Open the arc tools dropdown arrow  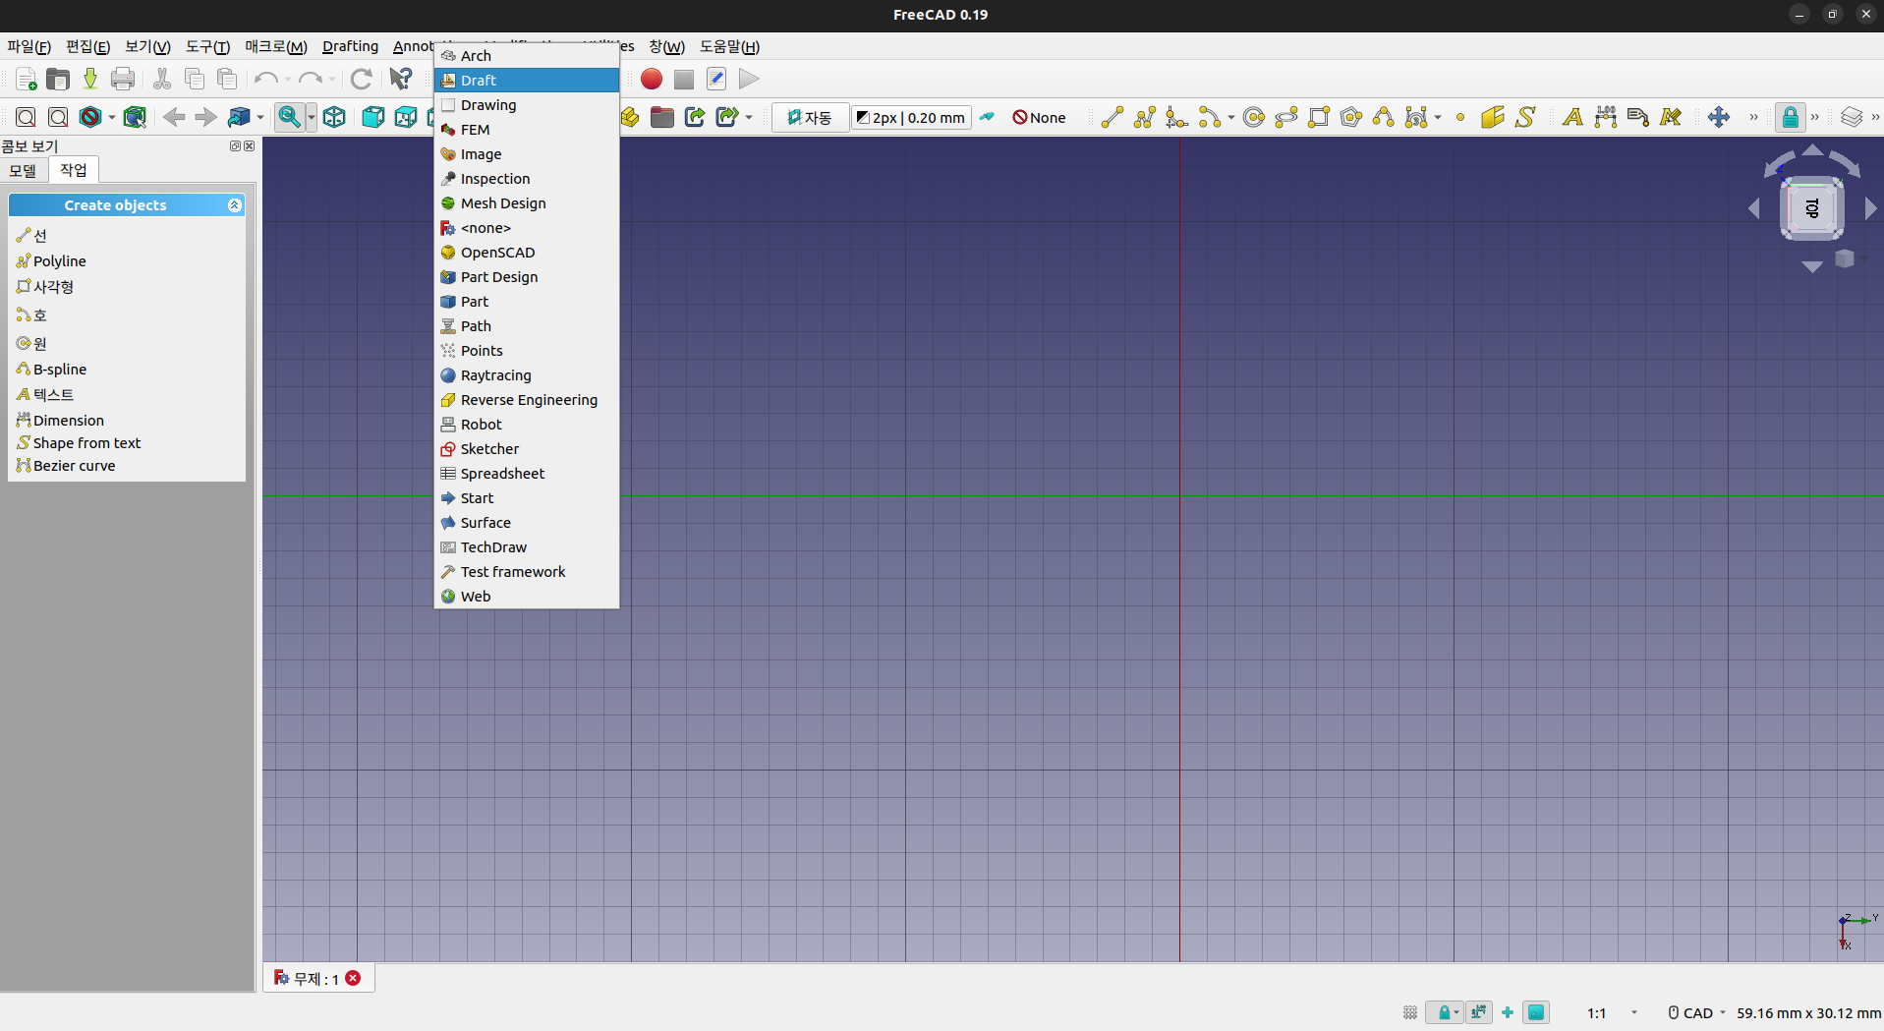(x=1231, y=118)
